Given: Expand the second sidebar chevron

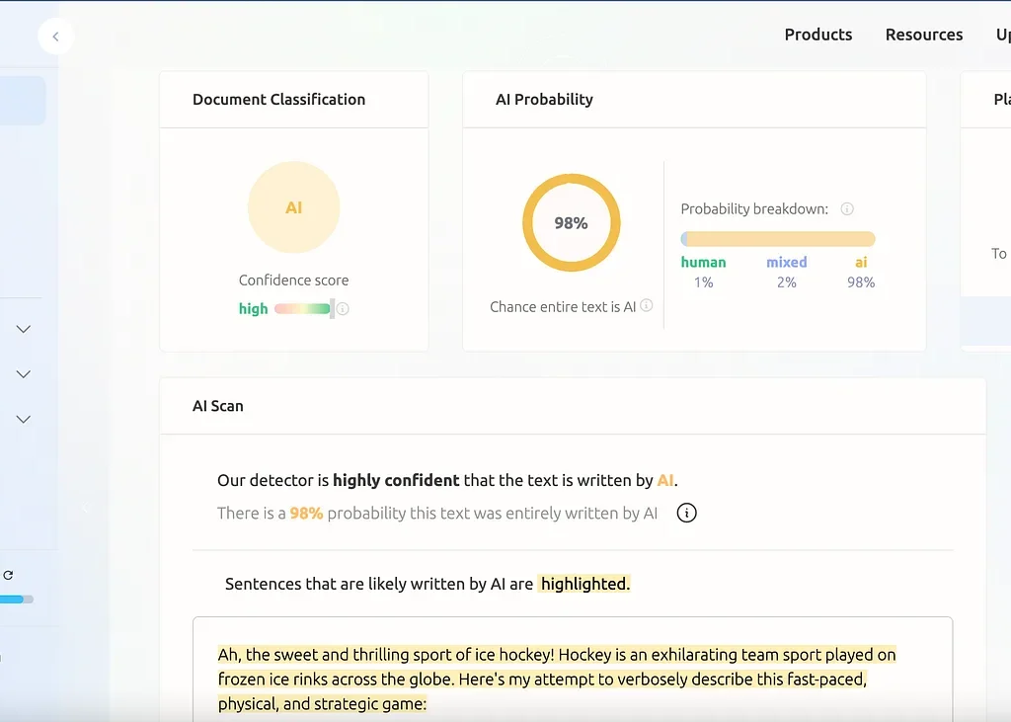Looking at the screenshot, I should 24,374.
